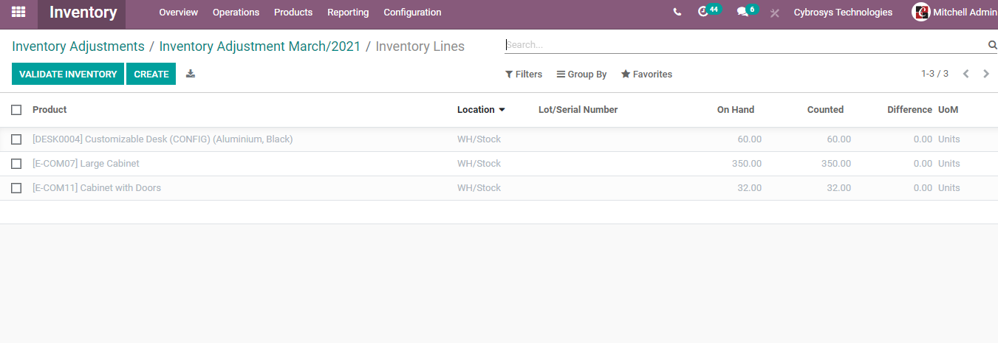Viewport: 998px width, 343px height.
Task: Open the apps grid menu icon
Action: [x=18, y=13]
